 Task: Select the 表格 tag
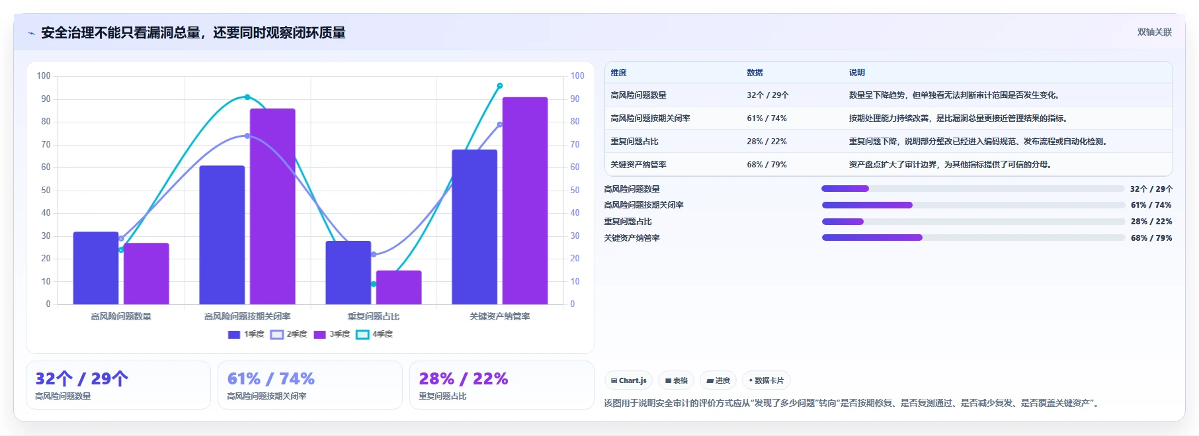coord(676,380)
